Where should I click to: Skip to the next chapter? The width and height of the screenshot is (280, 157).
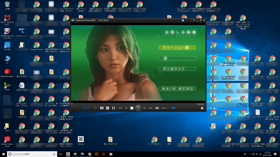(145, 108)
